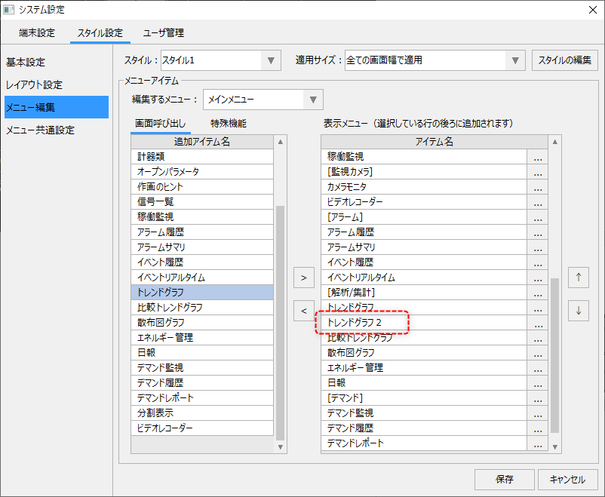The height and width of the screenshot is (497, 605).
Task: Click the ellipsis button beside 日報 in display menu
Action: coord(537,383)
